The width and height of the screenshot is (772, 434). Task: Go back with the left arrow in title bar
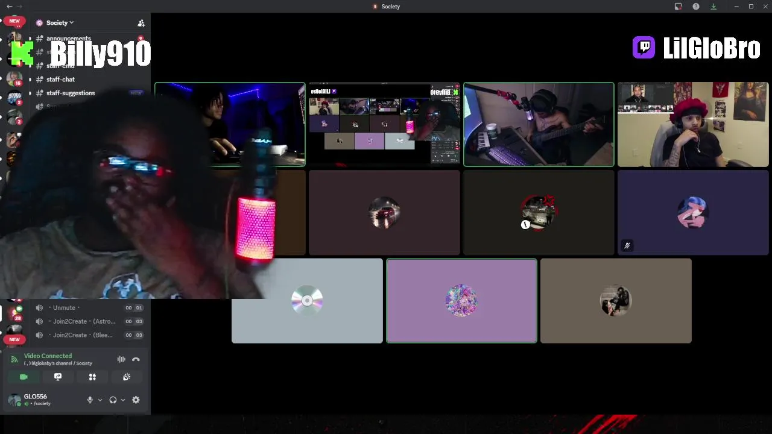pyautogui.click(x=9, y=6)
